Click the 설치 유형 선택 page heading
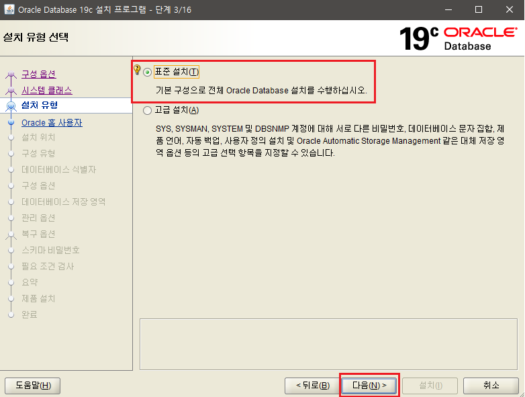The image size is (525, 397). (36, 37)
